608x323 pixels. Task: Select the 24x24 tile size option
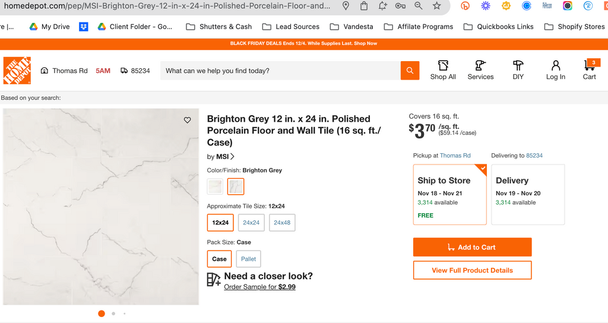[x=251, y=223]
